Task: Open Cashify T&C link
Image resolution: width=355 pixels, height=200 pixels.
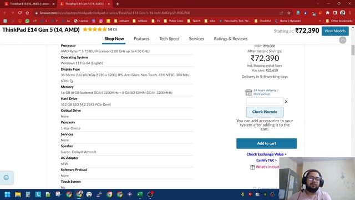Action: coord(266,161)
